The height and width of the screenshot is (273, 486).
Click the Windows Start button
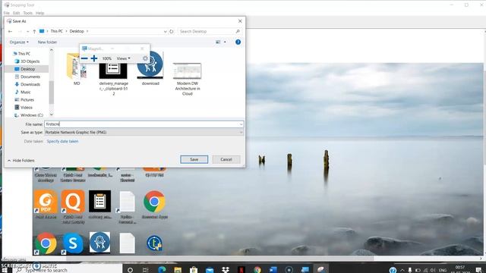click(5, 270)
